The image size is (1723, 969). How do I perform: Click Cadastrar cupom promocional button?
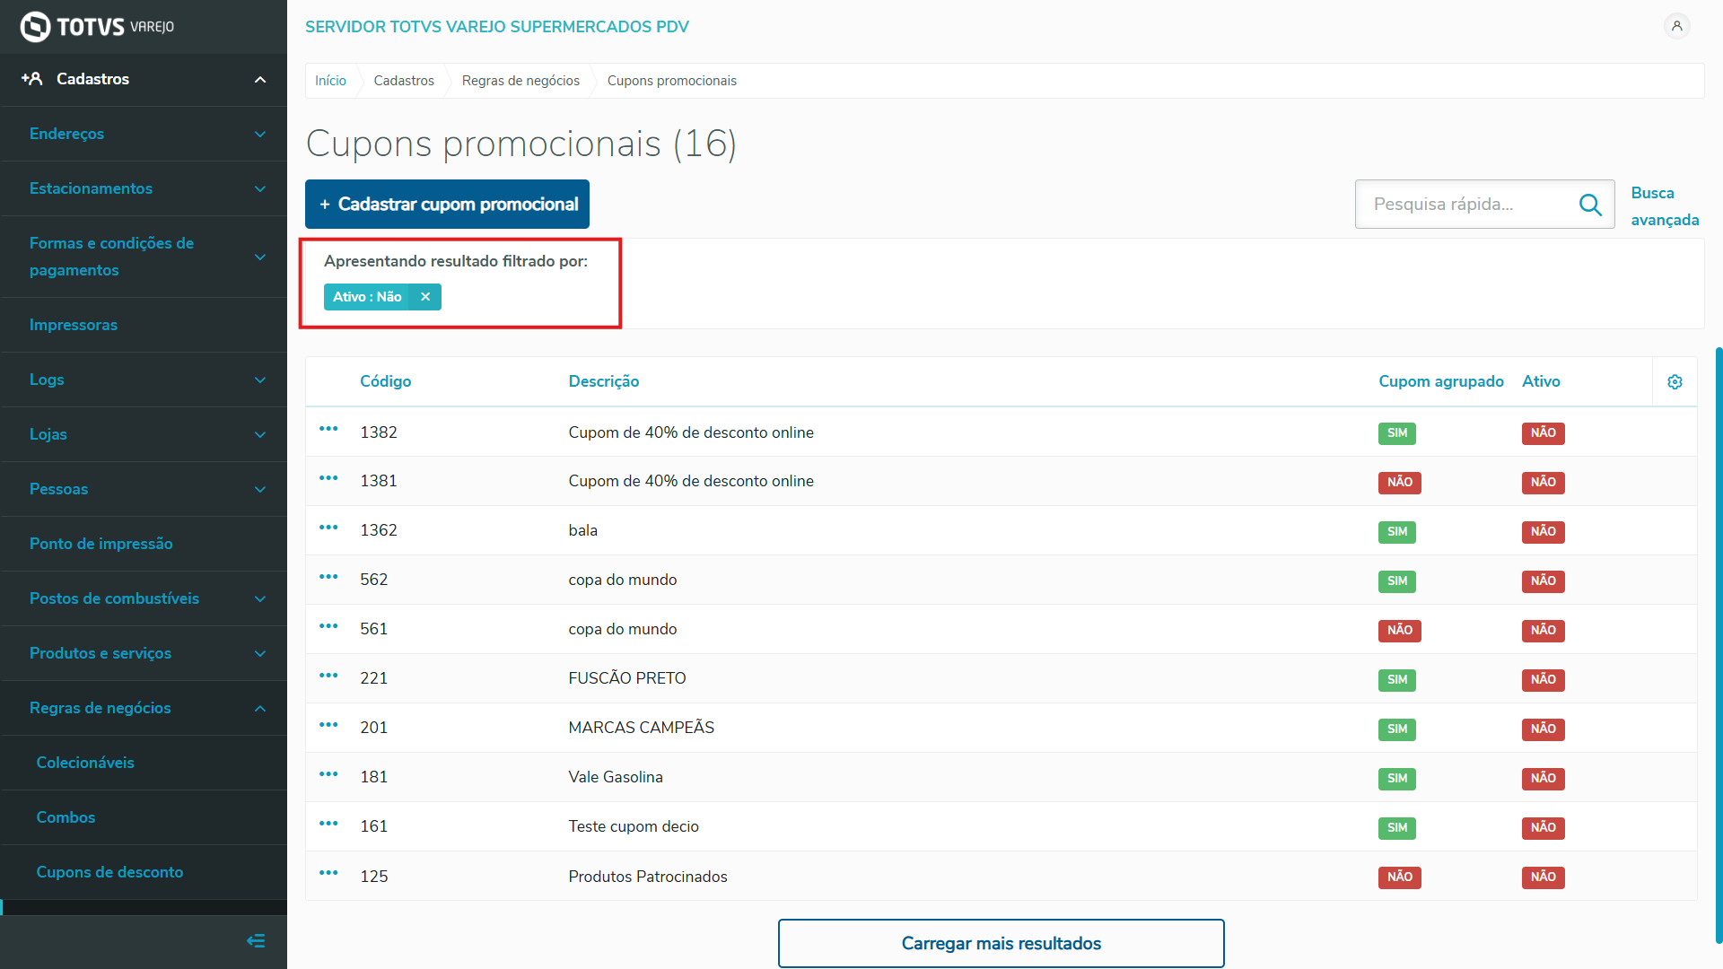point(447,205)
